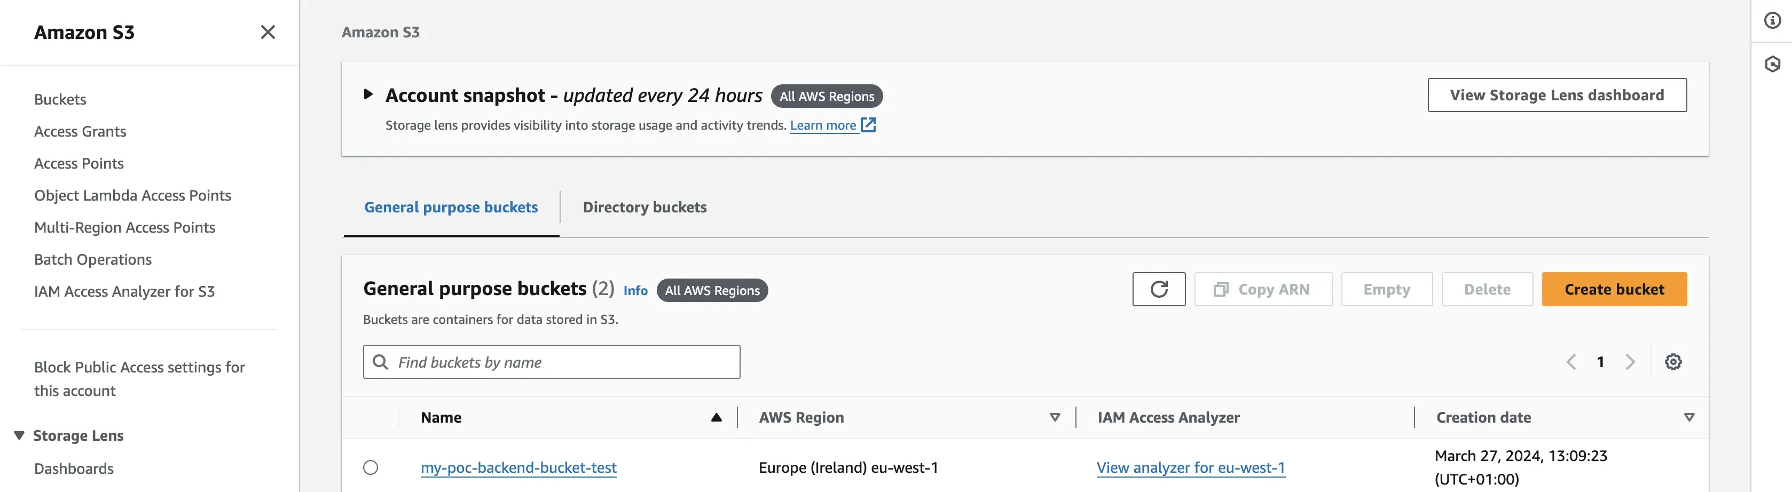Go to the previous page of buckets

coord(1571,362)
